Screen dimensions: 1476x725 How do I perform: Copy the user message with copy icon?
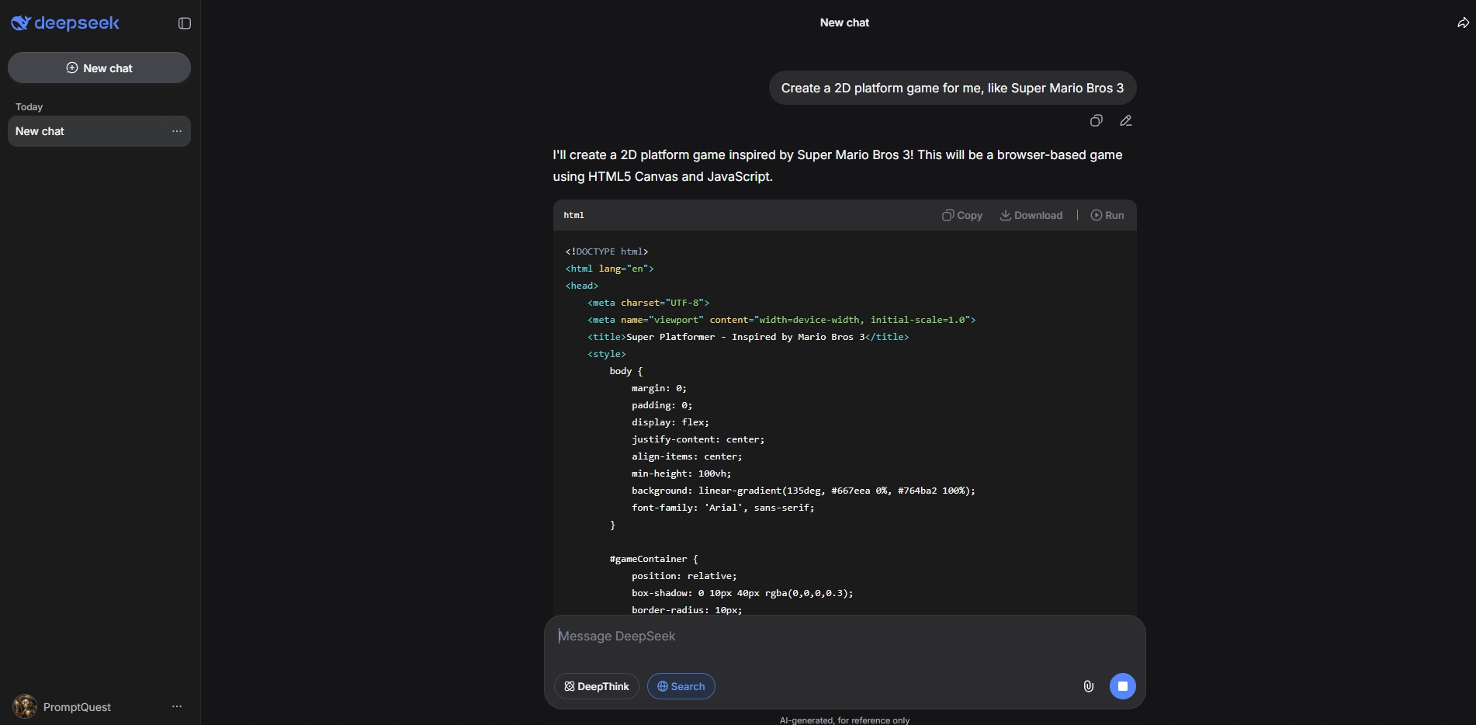pos(1096,120)
